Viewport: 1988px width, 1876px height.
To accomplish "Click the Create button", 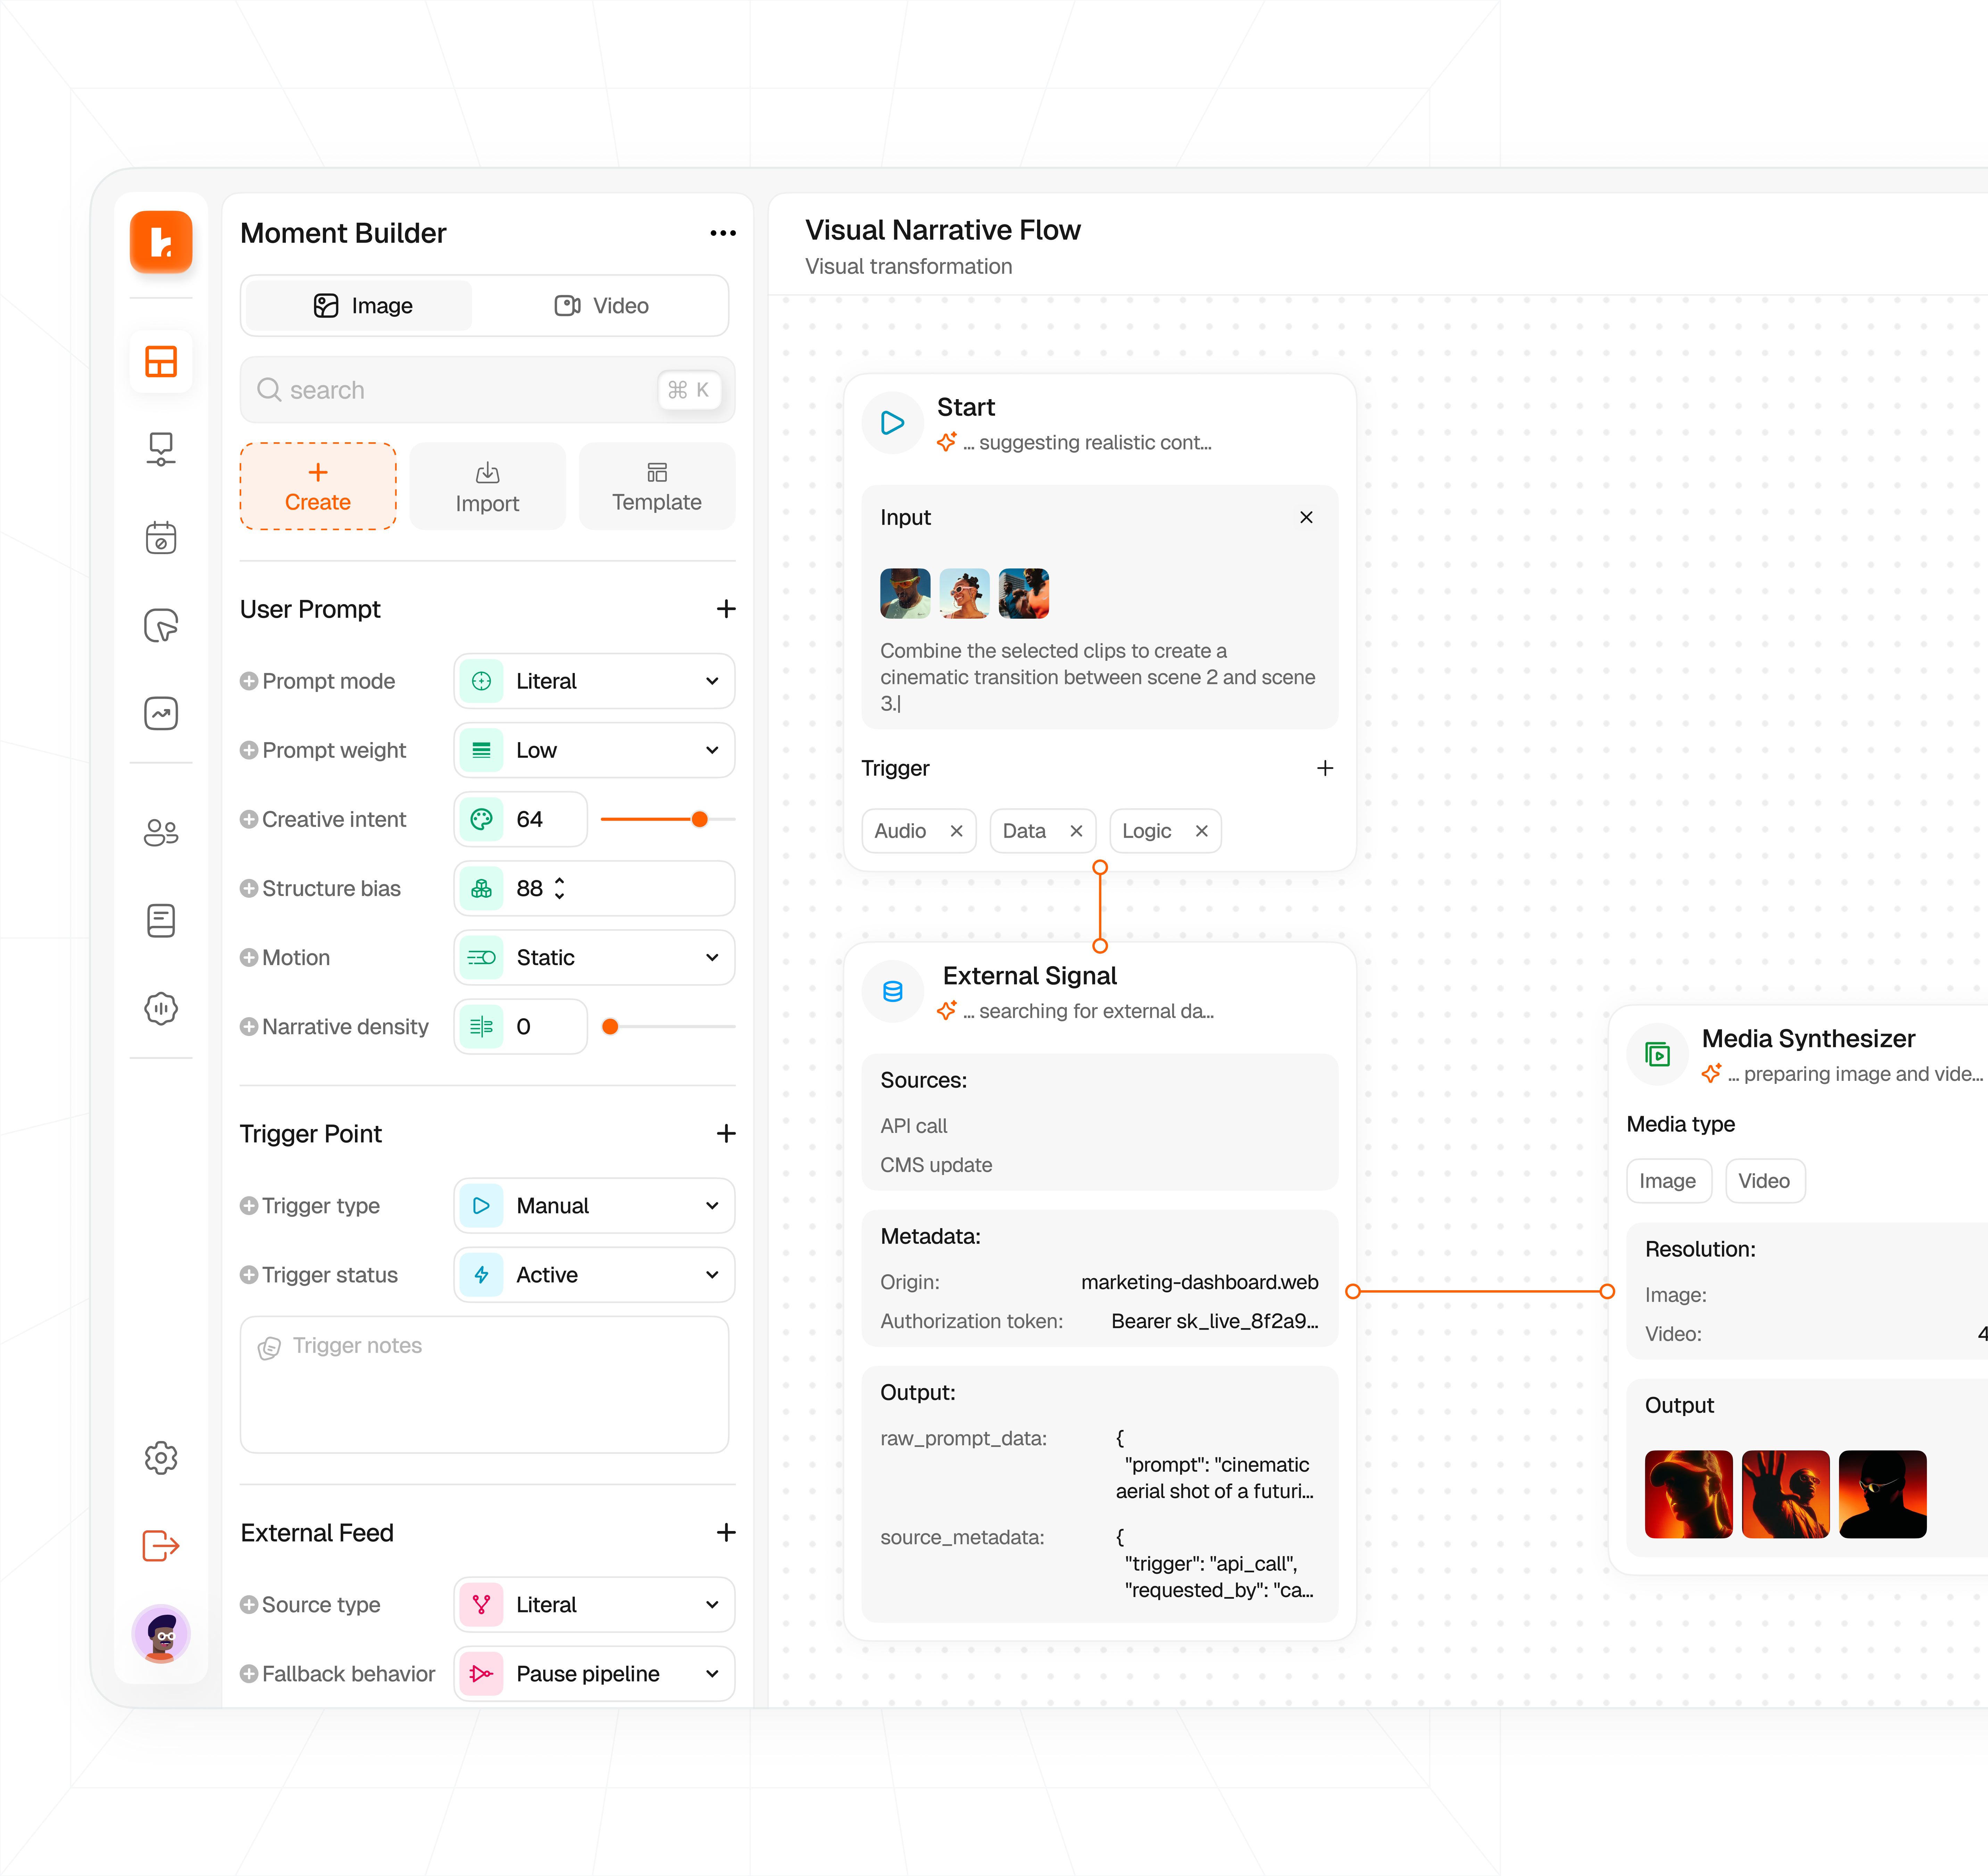I will point(318,486).
